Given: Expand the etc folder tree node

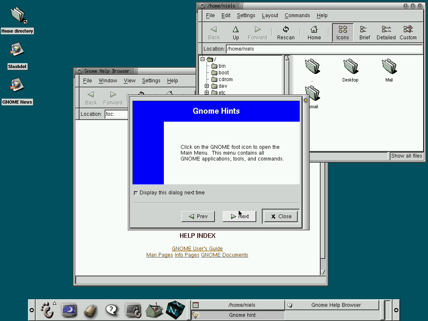Looking at the screenshot, I should (x=207, y=93).
